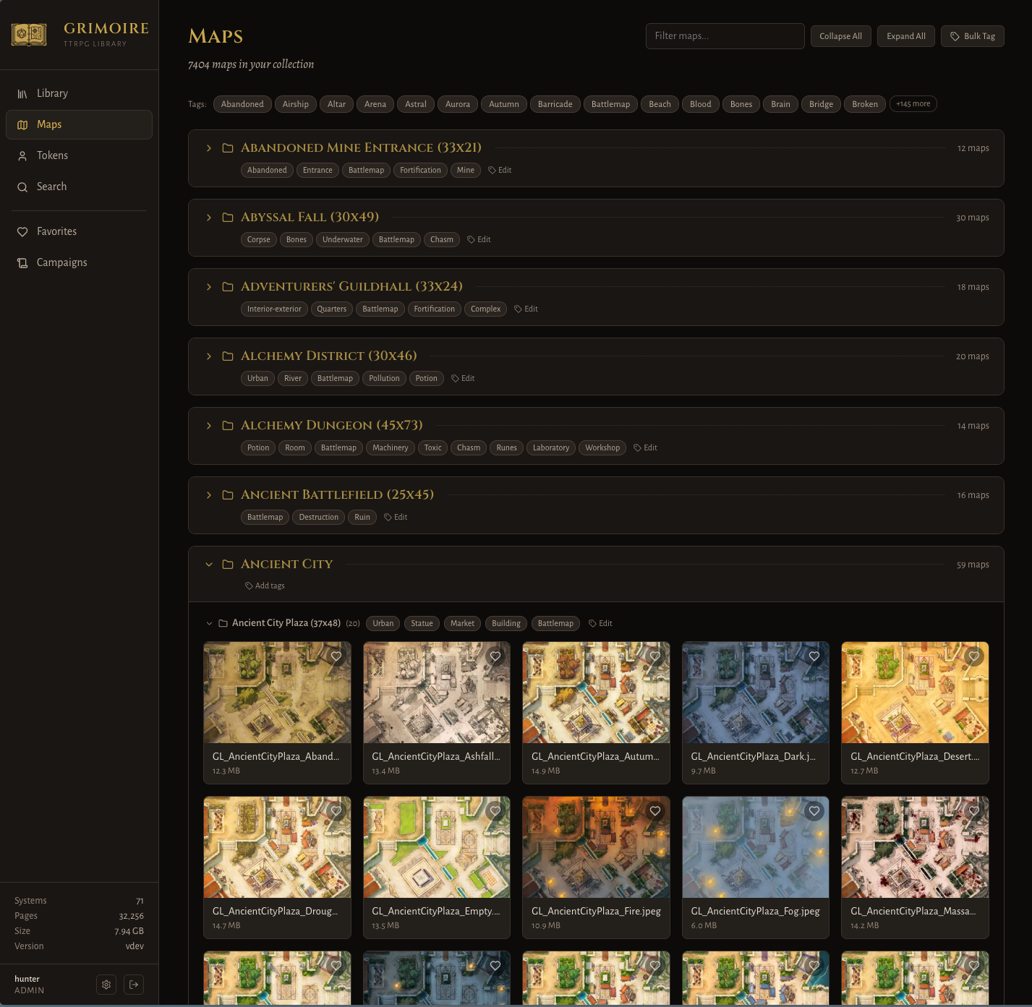
Task: Filter by the Astral tag
Action: (x=416, y=104)
